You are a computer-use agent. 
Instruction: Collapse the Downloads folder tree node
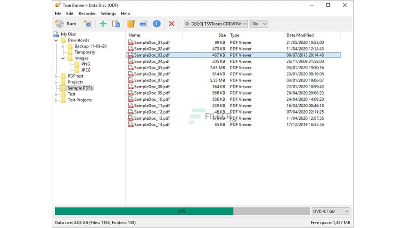click(57, 41)
